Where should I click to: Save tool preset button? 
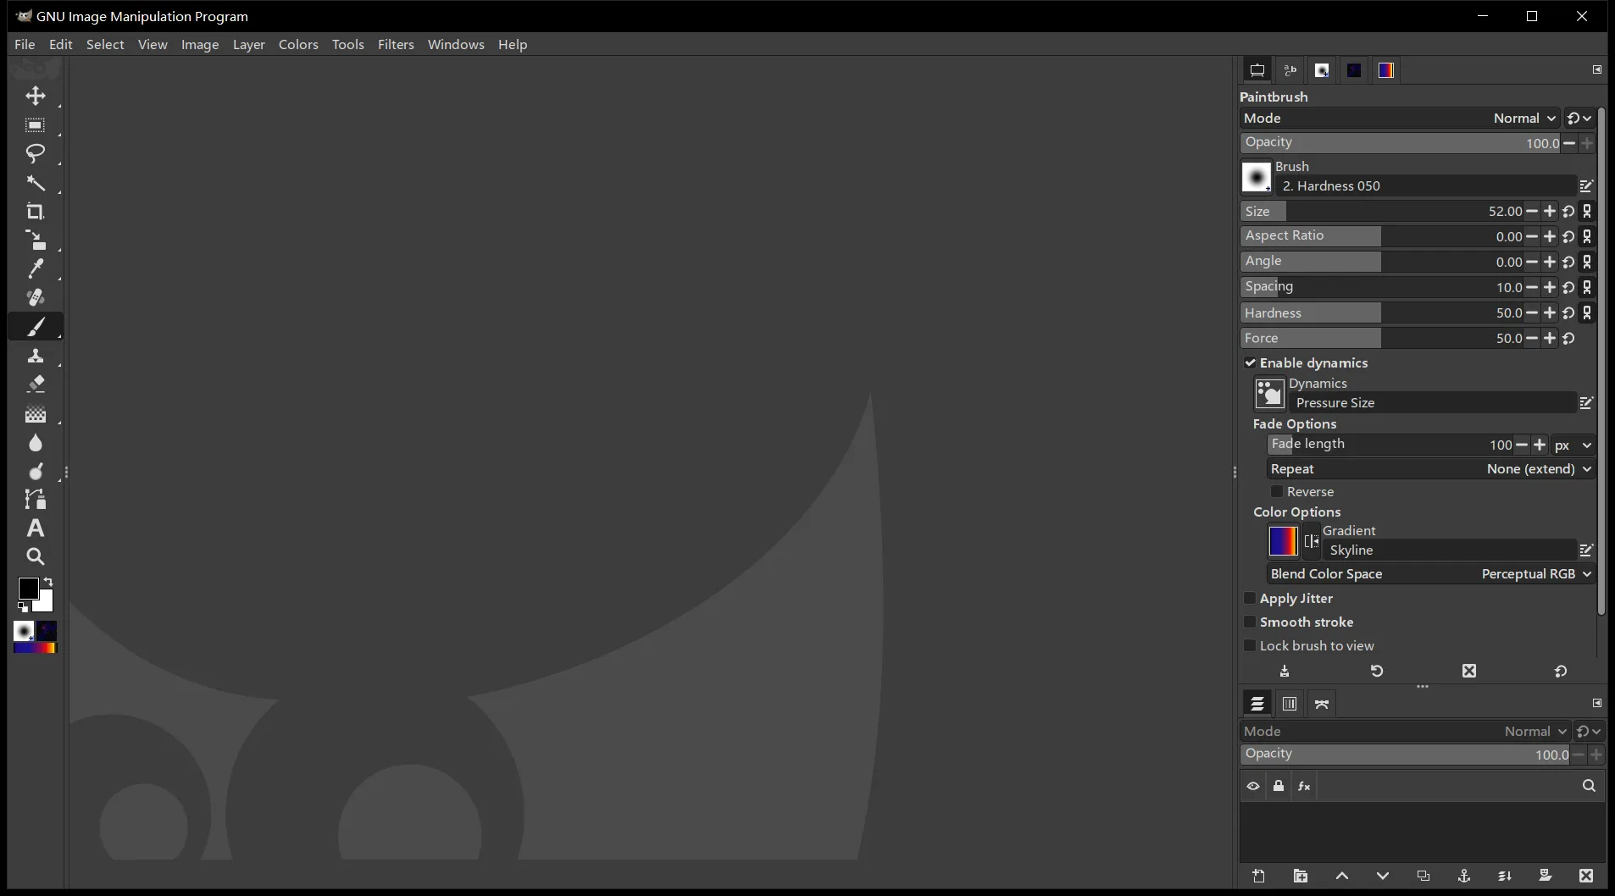1285,671
